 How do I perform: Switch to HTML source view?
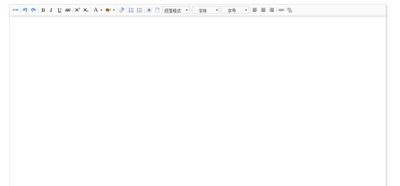16,10
